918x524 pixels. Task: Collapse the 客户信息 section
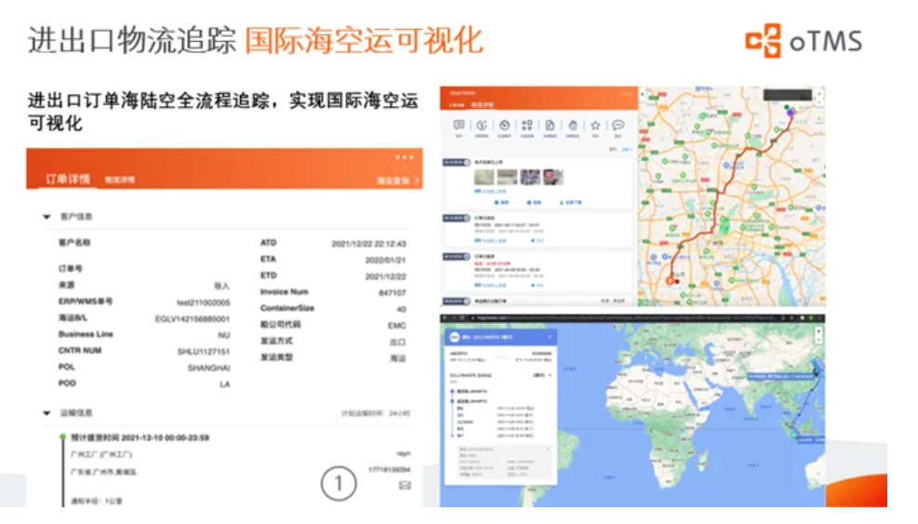click(x=47, y=217)
